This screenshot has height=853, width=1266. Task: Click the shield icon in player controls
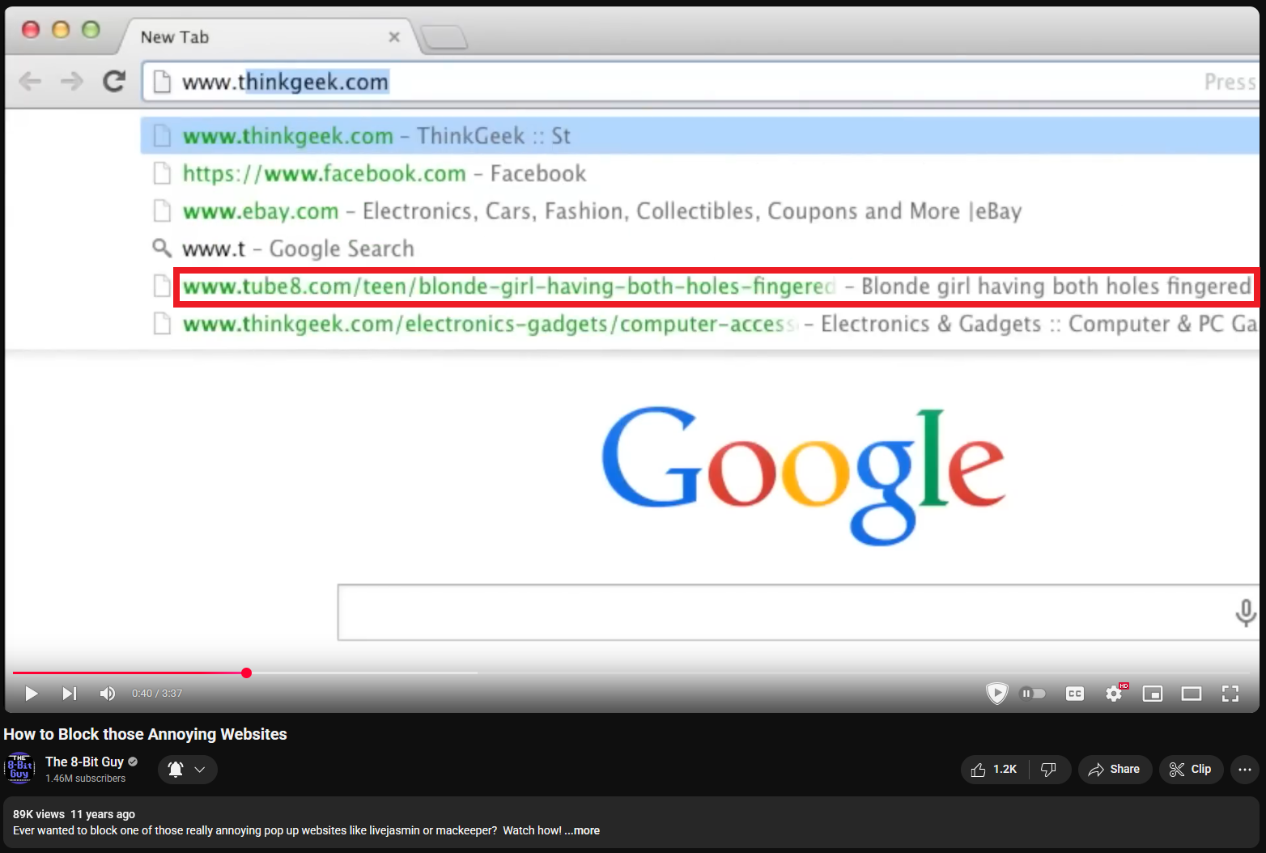point(996,694)
